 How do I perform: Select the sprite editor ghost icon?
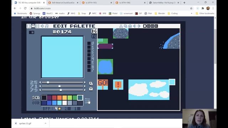[33, 26]
